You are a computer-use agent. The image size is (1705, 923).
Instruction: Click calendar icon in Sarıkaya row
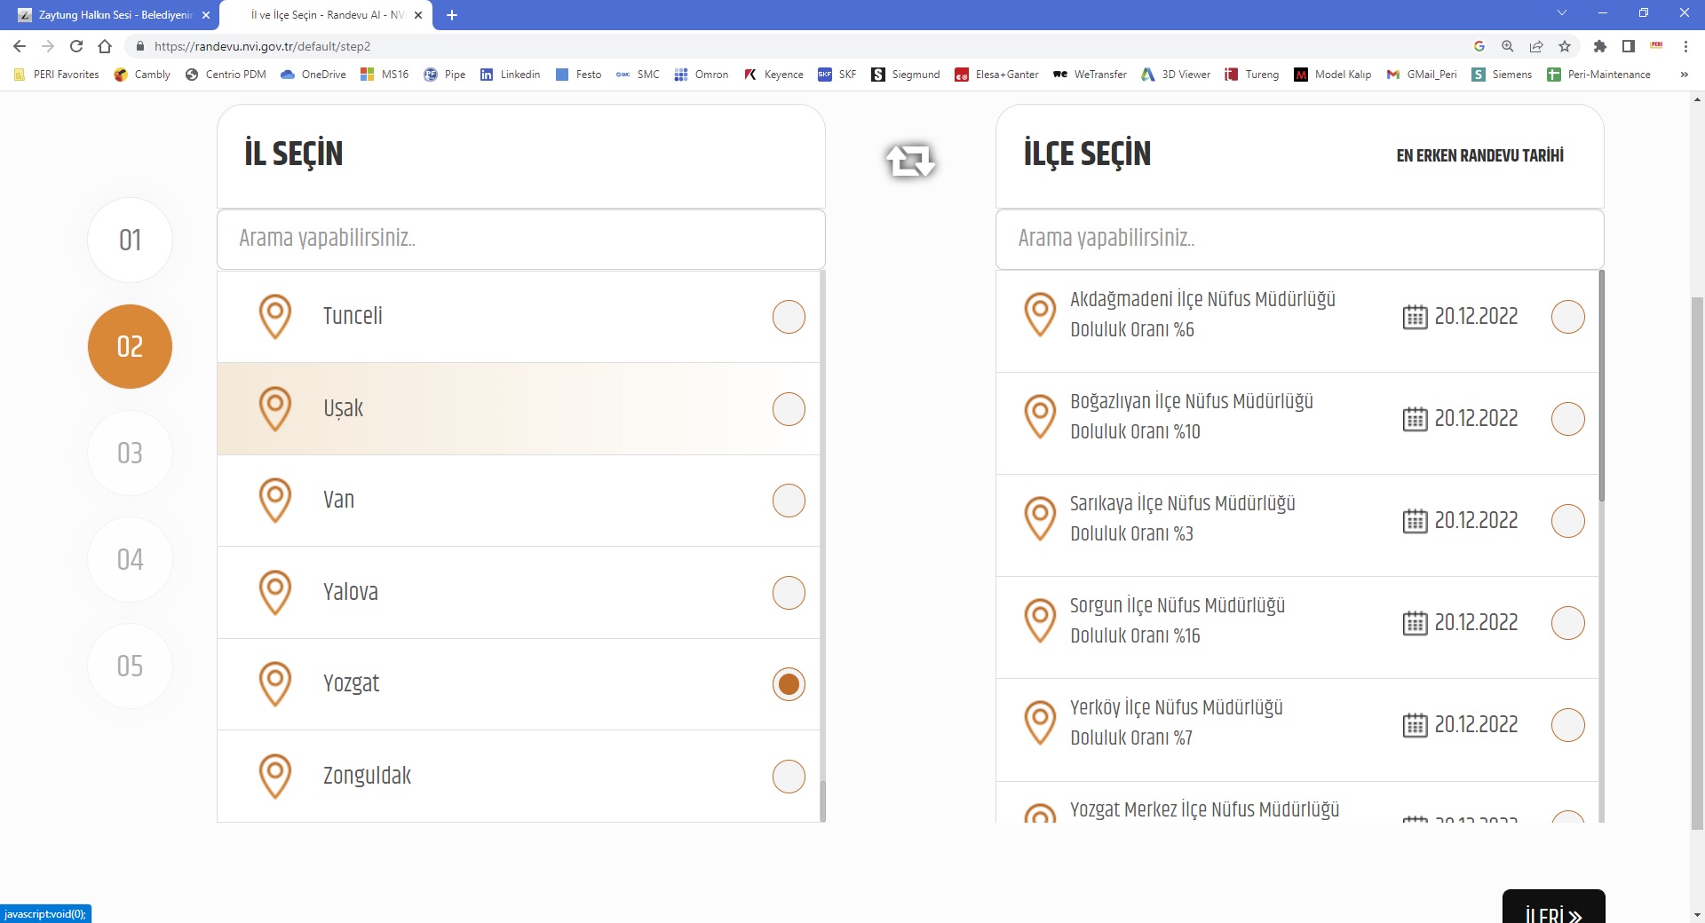1415,521
